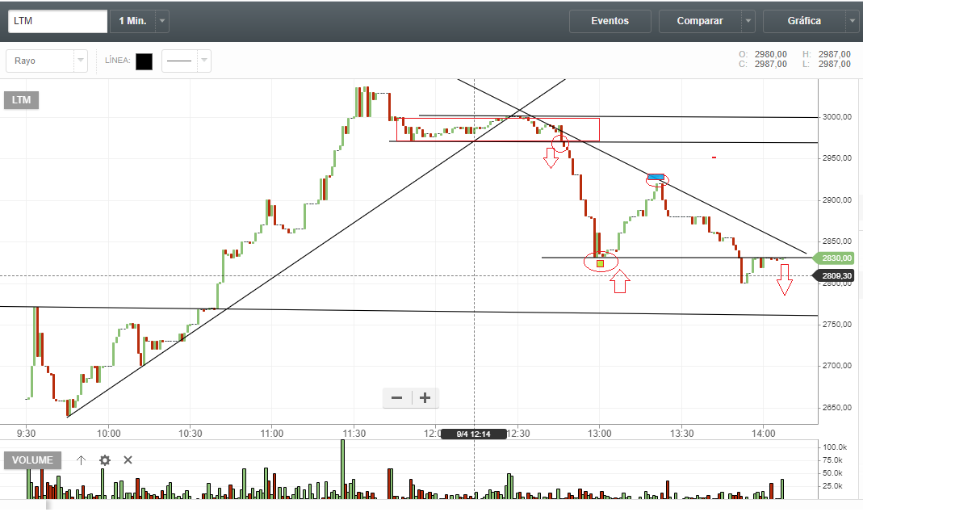Image resolution: width=972 pixels, height=512 pixels.
Task: Click the LTM symbol input field
Action: tap(57, 21)
